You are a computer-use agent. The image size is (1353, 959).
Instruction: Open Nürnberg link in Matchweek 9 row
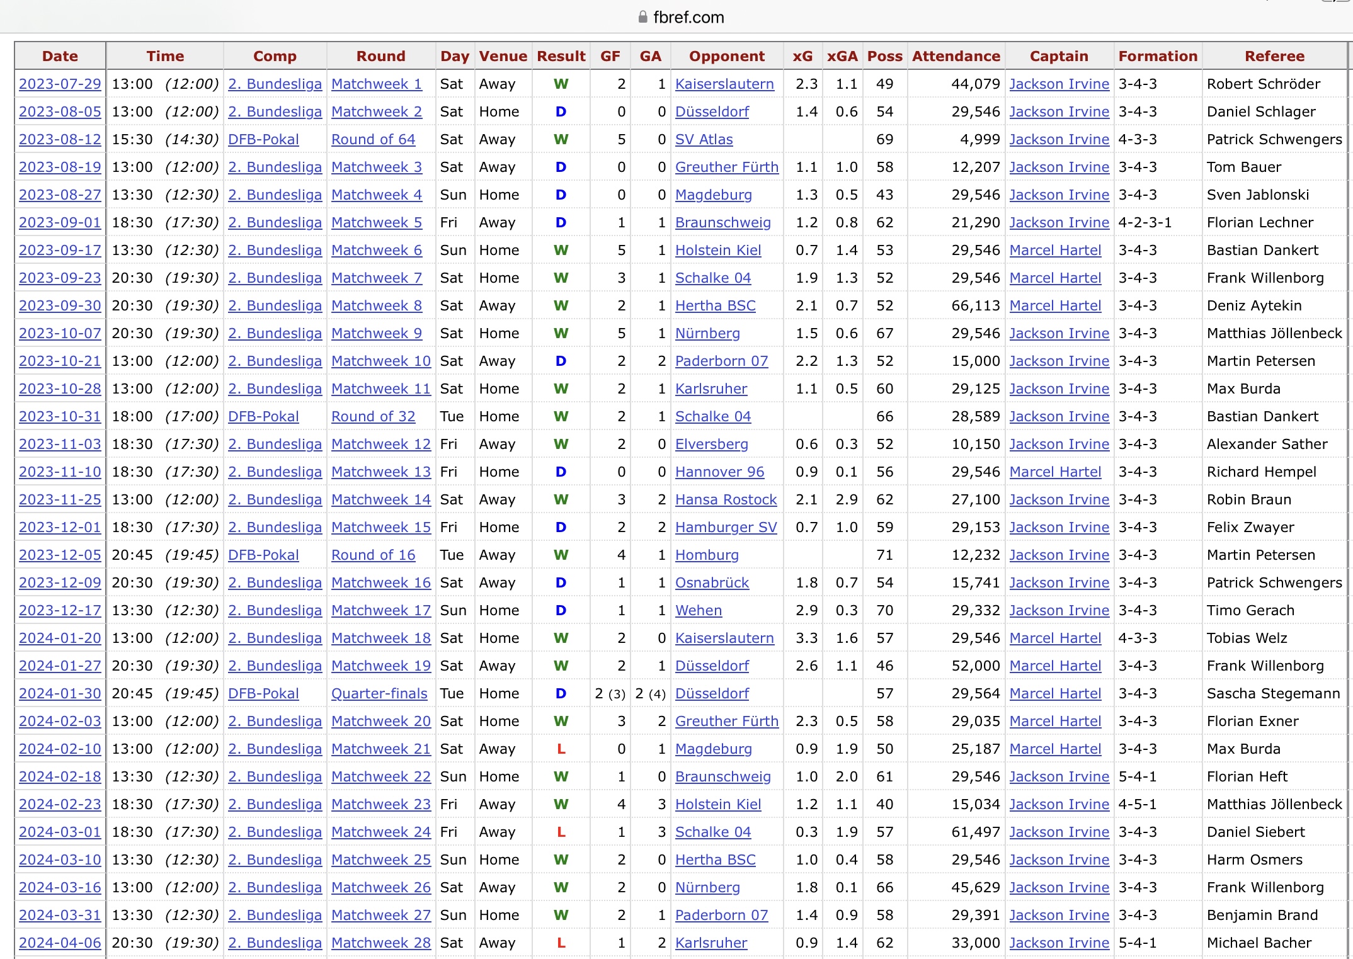(x=707, y=333)
